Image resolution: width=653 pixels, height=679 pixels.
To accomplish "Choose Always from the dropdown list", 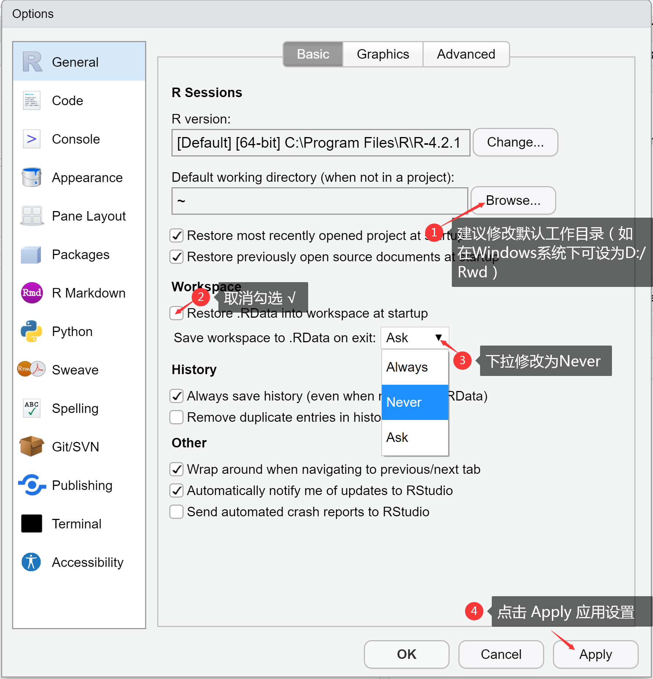I will (415, 367).
